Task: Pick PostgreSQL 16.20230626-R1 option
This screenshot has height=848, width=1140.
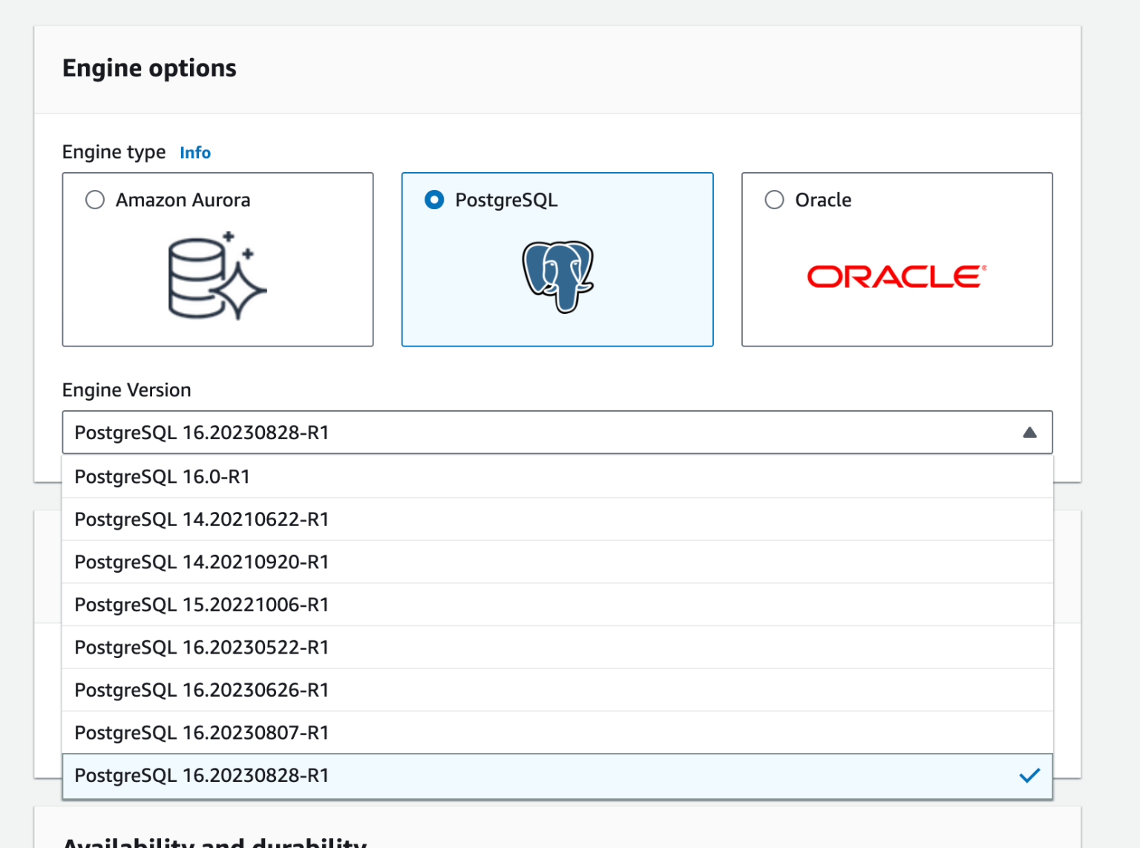Action: point(201,690)
